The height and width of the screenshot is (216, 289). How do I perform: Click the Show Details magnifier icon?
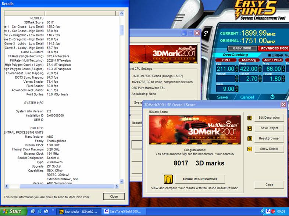[x=250, y=149]
